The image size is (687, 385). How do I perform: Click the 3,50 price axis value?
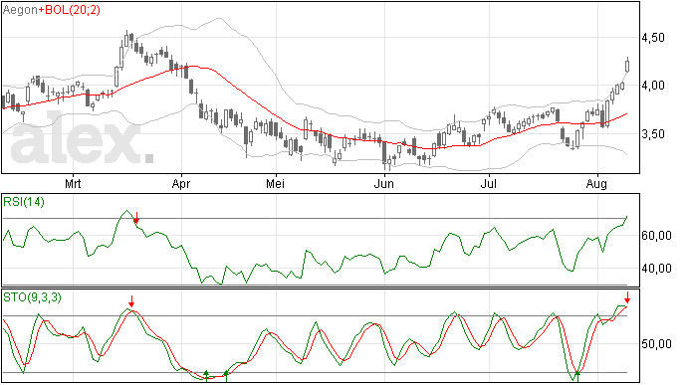click(653, 134)
